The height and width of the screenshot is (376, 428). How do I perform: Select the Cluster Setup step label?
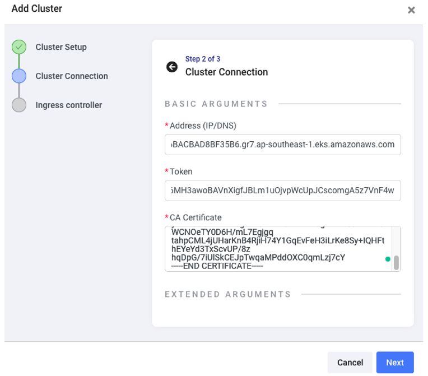coord(61,47)
